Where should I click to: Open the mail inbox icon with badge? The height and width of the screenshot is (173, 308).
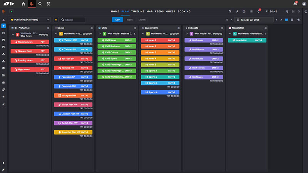click(x=295, y=3)
